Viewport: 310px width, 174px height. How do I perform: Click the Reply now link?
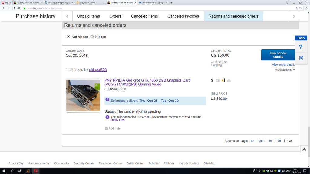pyautogui.click(x=118, y=120)
